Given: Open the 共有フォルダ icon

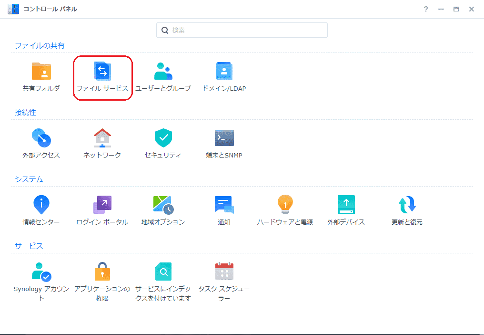Looking at the screenshot, I should pyautogui.click(x=41, y=72).
